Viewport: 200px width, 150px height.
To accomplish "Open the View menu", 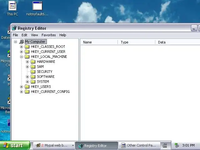I will [x=34, y=35].
